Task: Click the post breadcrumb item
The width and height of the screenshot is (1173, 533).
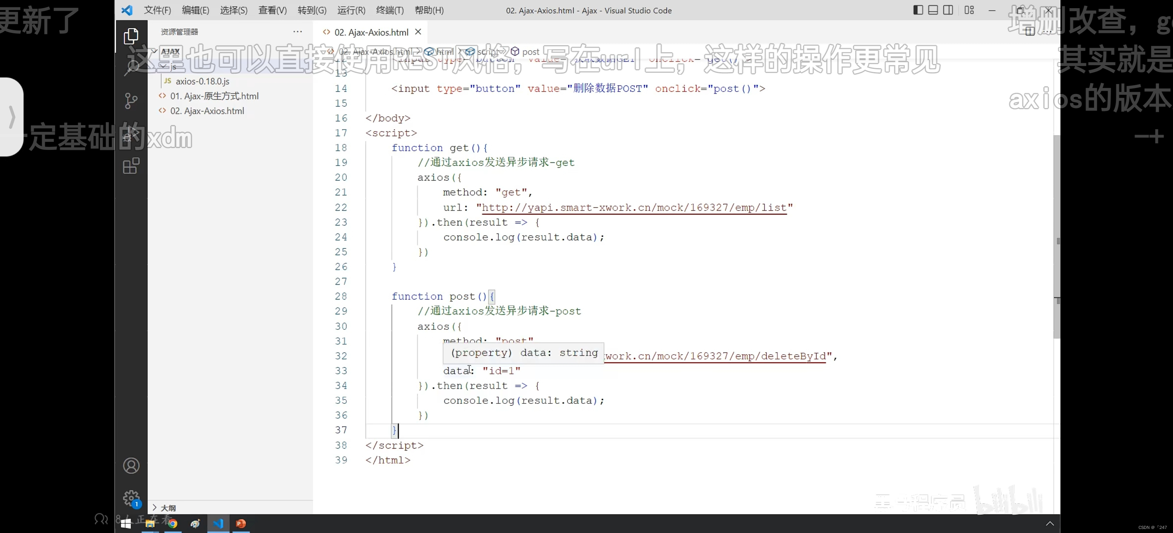Action: [x=531, y=51]
